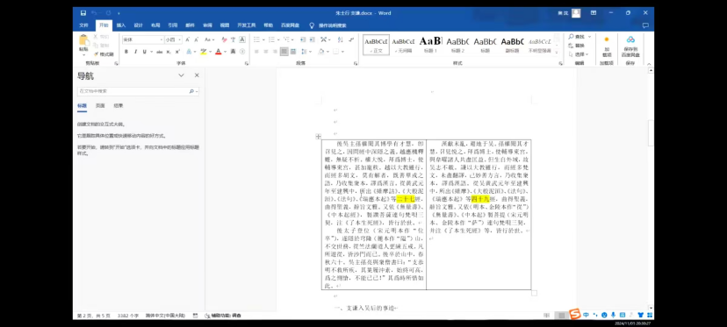This screenshot has height=327, width=727.
Task: Toggle Strikethrough formatting
Action: pos(160,52)
